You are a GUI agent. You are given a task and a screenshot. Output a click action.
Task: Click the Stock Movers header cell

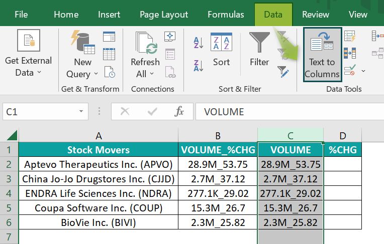(99, 150)
